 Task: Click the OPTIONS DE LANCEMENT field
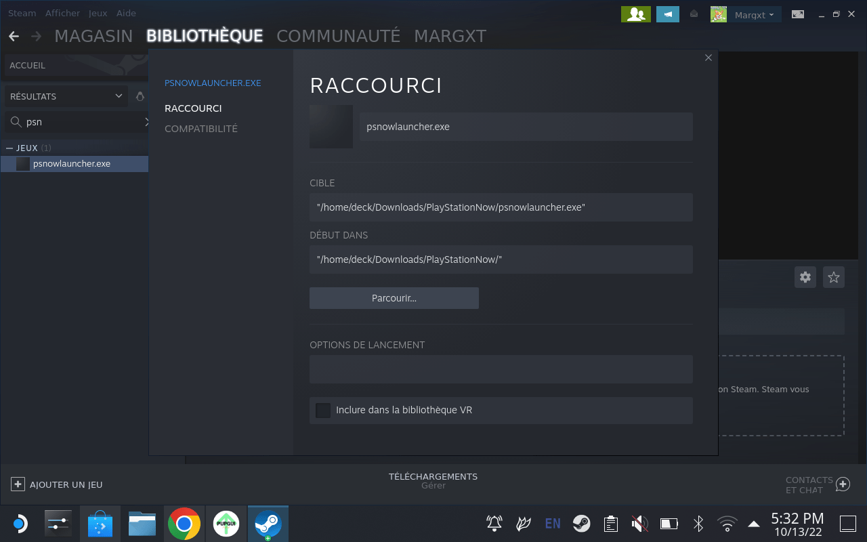pos(501,369)
